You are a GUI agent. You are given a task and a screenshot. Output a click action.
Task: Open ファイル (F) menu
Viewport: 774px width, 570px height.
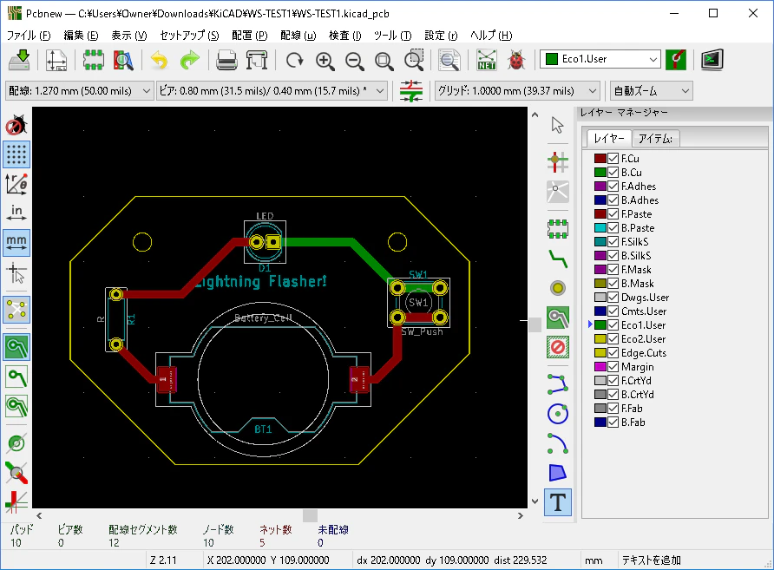click(29, 36)
